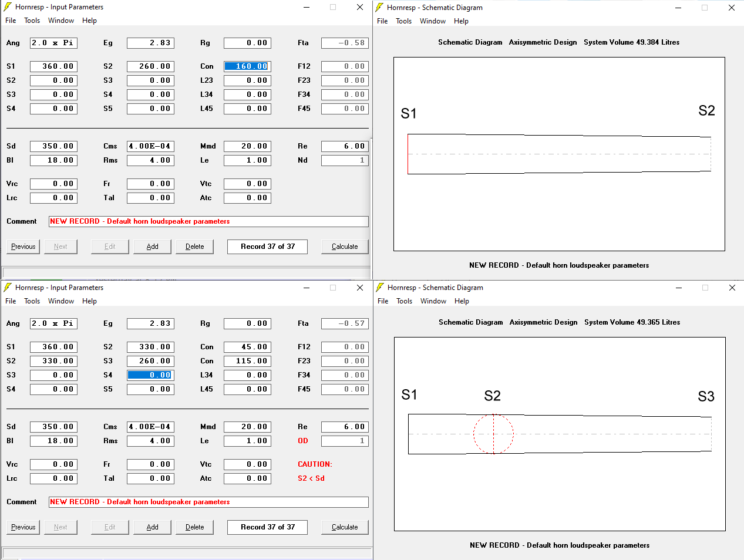
Task: Click Nd label in upper Input Parameters window
Action: 302,160
